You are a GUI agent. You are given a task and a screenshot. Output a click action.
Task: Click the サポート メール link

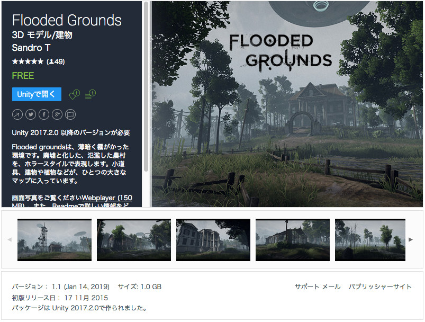point(318,287)
